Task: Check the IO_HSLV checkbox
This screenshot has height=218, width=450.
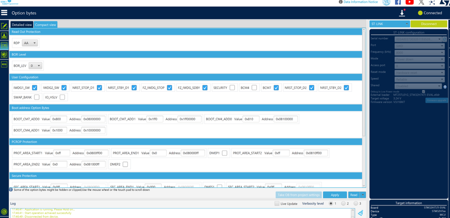Action: tap(62, 97)
